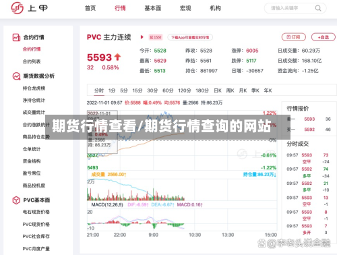The image size is (337, 255).
Task: Click the MACD(12,26,9) indicator label
Action: [107, 205]
